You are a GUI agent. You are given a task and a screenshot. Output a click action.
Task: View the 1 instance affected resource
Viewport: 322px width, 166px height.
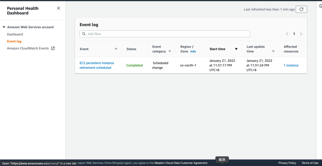point(291,65)
